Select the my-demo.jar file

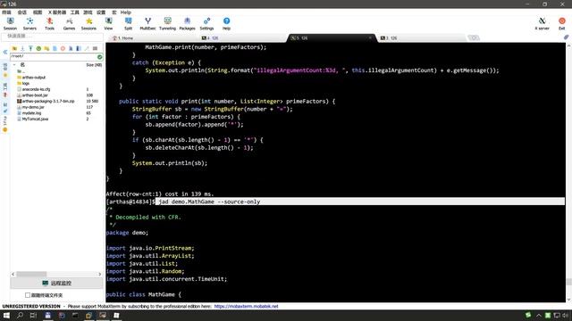click(x=33, y=107)
